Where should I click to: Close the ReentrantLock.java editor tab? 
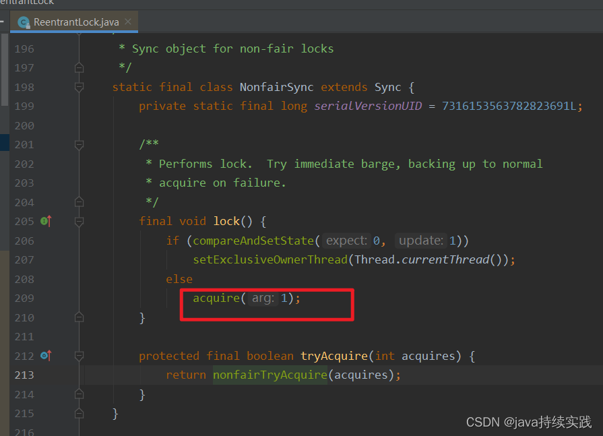(x=128, y=22)
